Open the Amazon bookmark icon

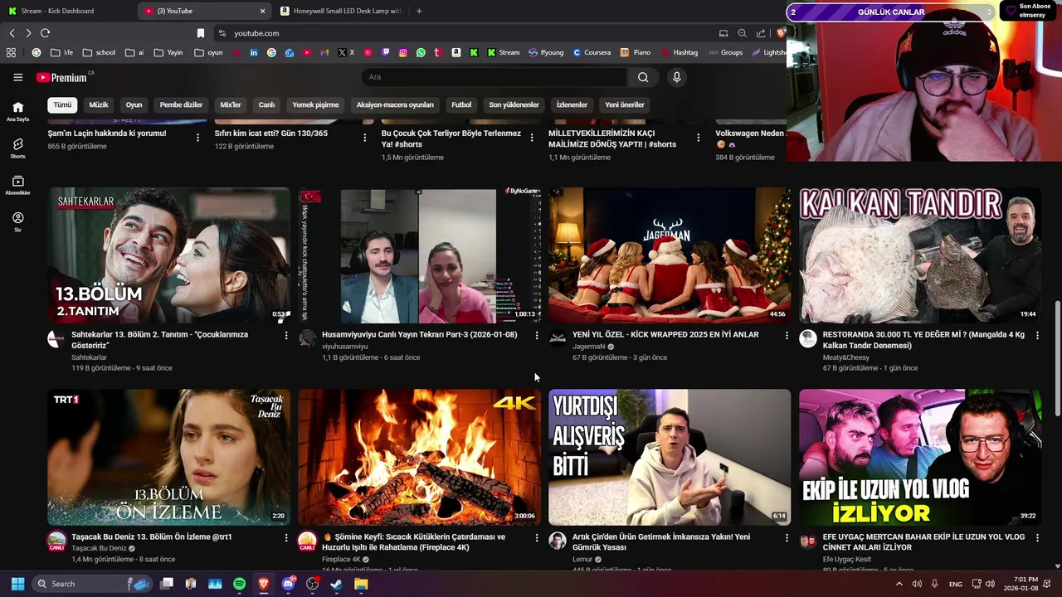(455, 52)
